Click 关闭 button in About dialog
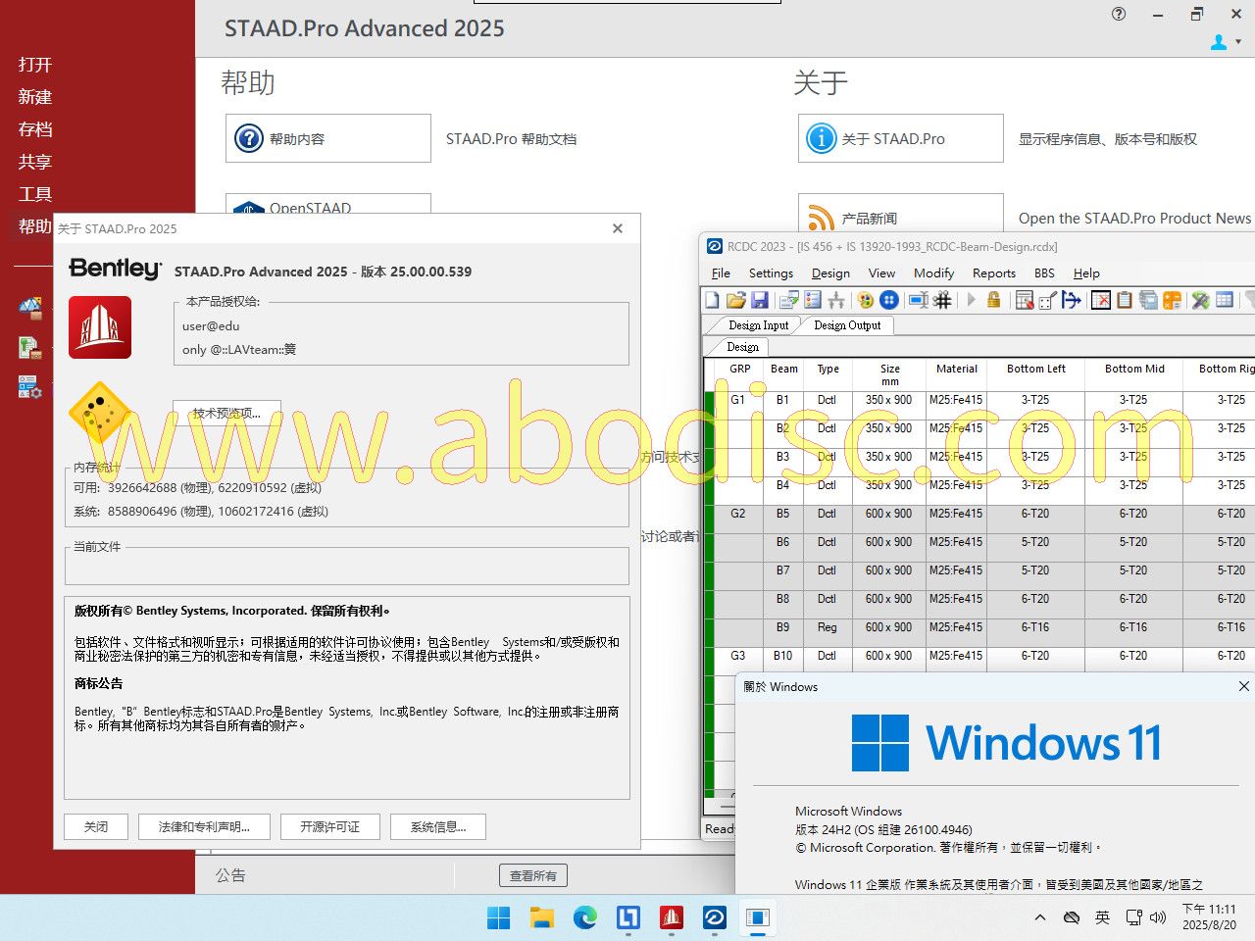The image size is (1255, 941). coord(96,826)
